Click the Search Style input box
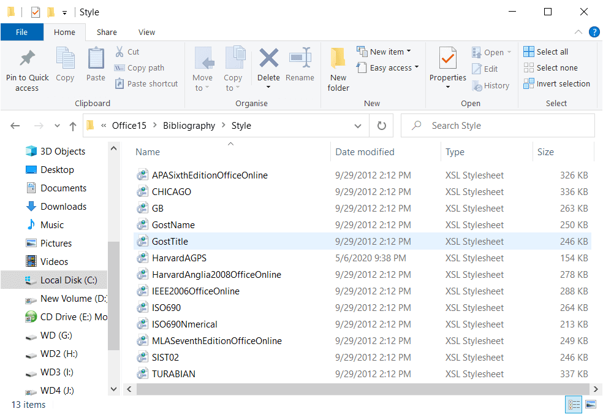Image resolution: width=603 pixels, height=414 pixels. click(497, 126)
